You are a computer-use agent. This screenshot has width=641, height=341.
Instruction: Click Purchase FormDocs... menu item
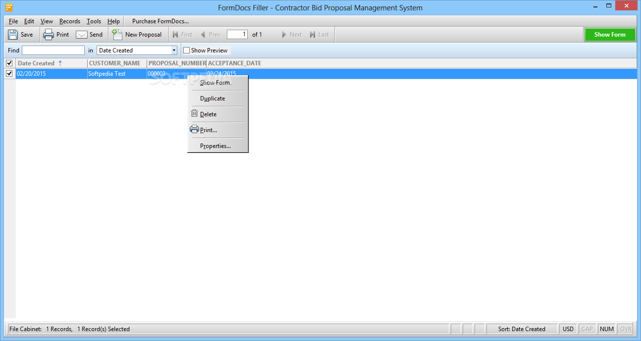point(160,21)
